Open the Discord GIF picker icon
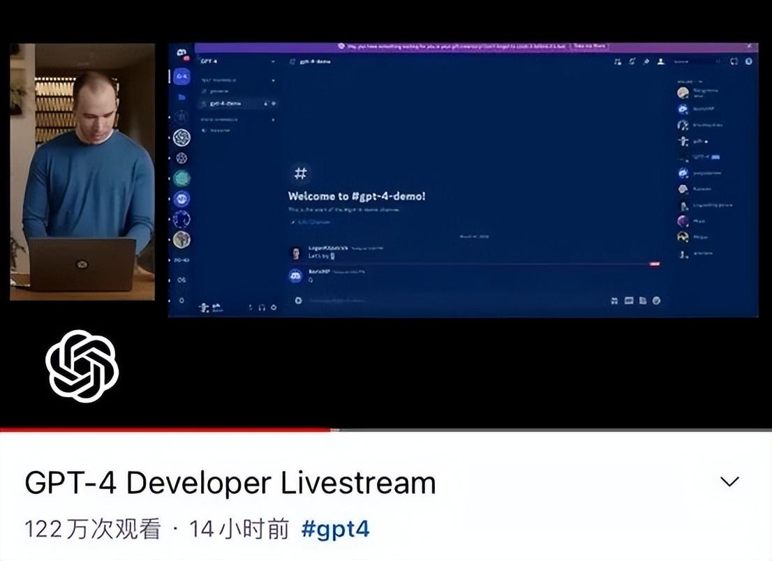This screenshot has height=561, width=772. click(629, 300)
